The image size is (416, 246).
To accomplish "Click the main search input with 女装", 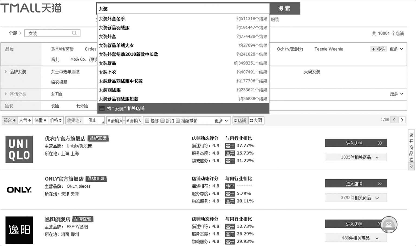I will tap(183, 9).
